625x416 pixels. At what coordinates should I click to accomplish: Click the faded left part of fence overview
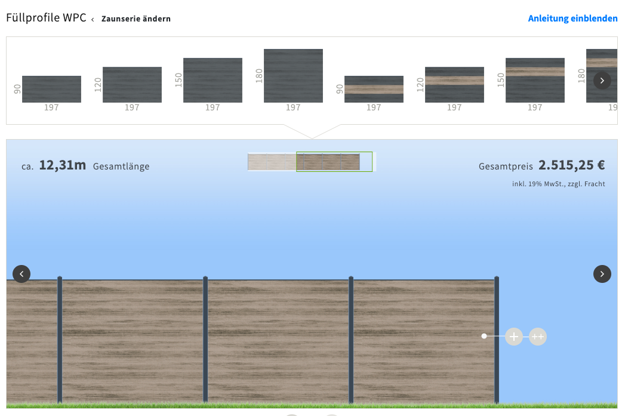tap(272, 162)
